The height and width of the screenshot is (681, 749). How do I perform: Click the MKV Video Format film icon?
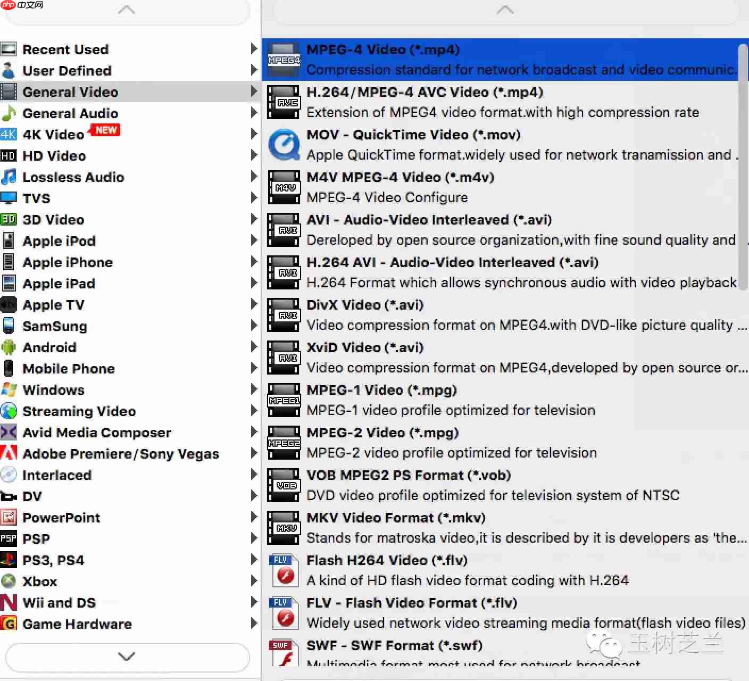coord(284,528)
